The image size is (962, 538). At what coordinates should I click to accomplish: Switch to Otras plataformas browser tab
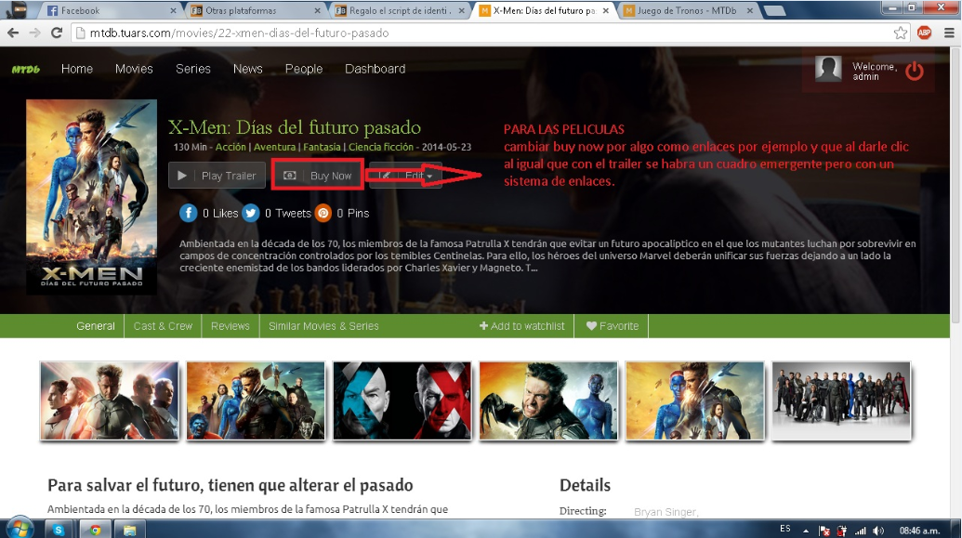(x=255, y=10)
